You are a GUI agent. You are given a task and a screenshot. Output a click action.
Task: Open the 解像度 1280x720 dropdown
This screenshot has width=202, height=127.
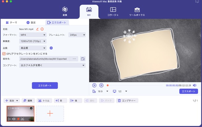pos(33,41)
